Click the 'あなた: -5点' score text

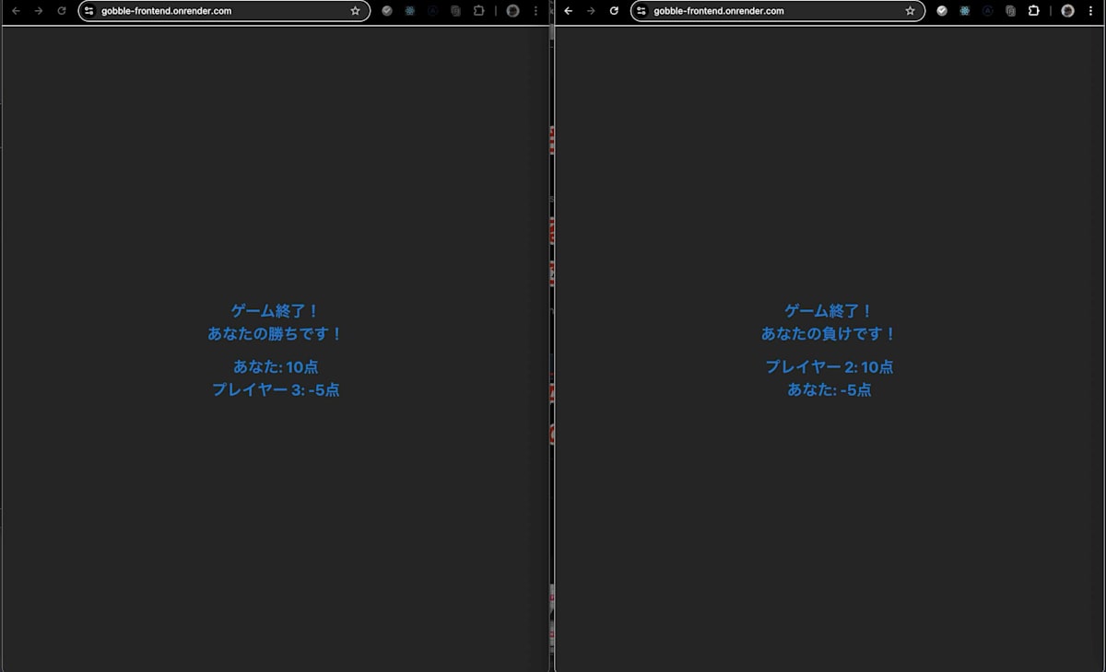[x=829, y=389]
